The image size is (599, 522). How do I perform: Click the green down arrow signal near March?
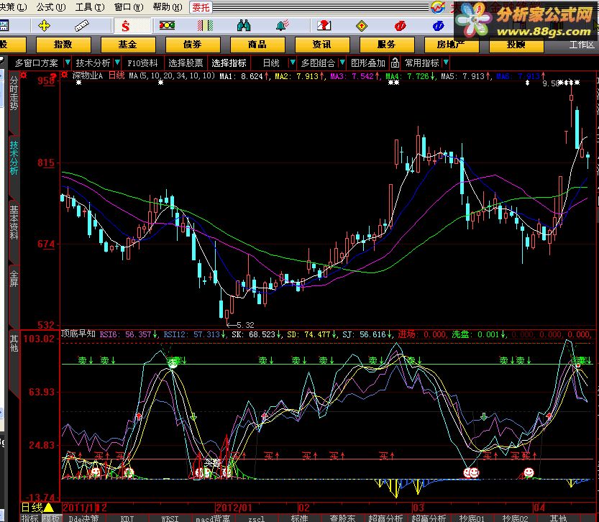click(484, 416)
